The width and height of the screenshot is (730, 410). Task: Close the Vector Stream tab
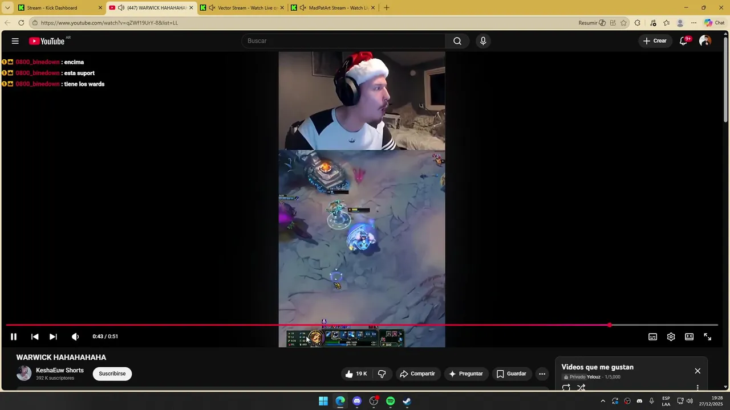coord(282,8)
